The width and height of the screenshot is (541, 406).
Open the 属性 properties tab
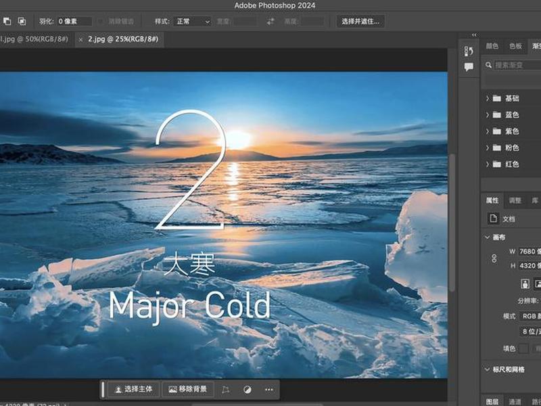(492, 200)
